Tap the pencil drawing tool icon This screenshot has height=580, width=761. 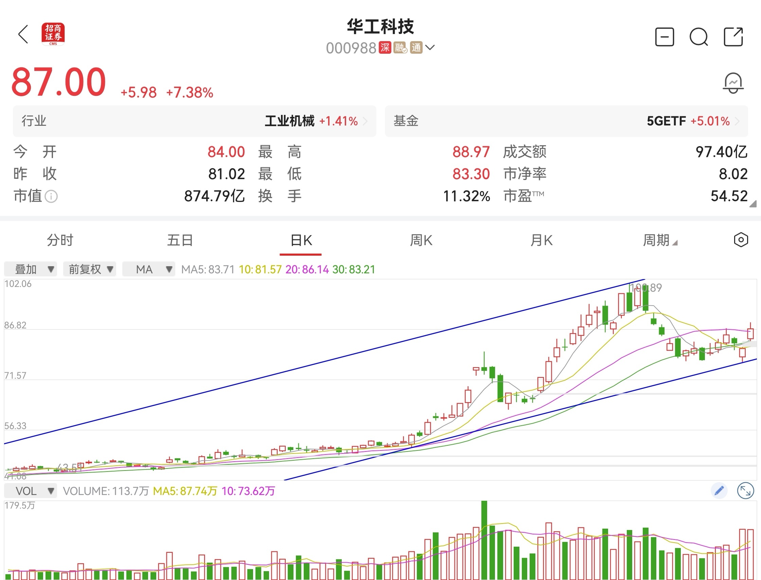(719, 491)
